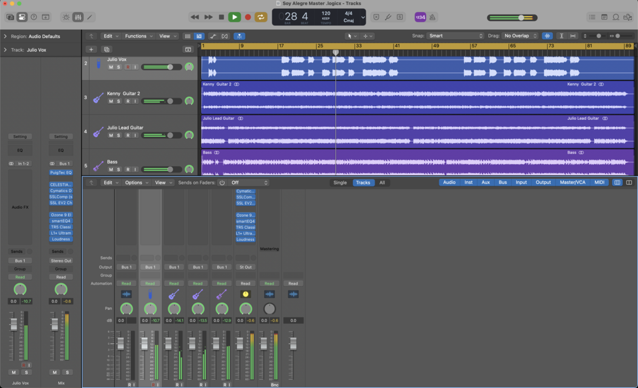Screen dimensions: 638x388
Task: Toggle the Mixer icon in control bar
Action: 77,17
